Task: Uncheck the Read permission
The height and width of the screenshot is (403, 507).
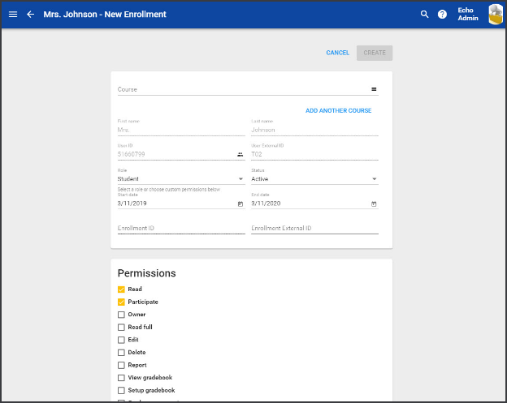Action: pos(121,289)
